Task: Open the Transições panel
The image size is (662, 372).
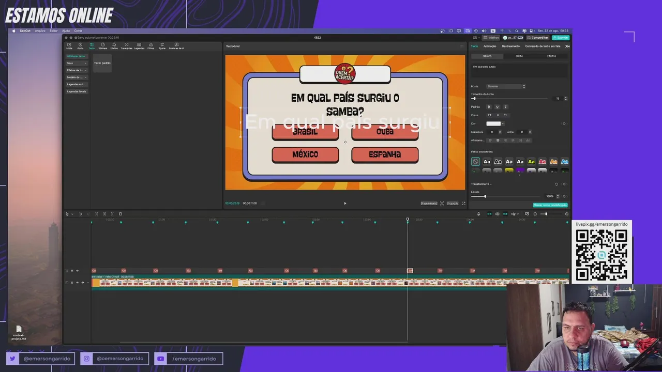Action: point(127,46)
